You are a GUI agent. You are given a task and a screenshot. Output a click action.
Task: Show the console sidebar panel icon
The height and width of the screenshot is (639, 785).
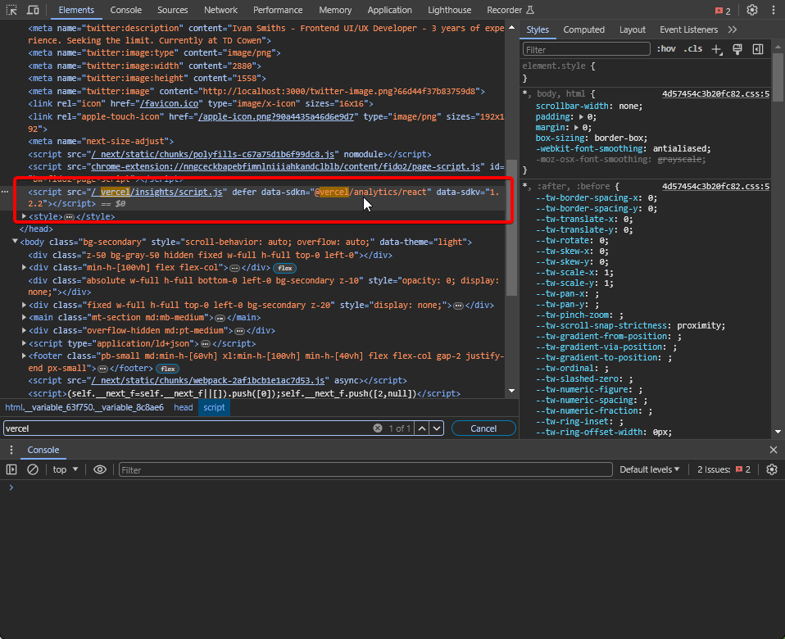pyautogui.click(x=11, y=469)
